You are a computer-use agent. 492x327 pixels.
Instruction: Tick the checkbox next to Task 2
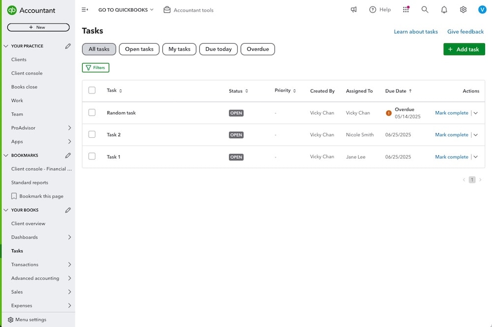click(92, 134)
